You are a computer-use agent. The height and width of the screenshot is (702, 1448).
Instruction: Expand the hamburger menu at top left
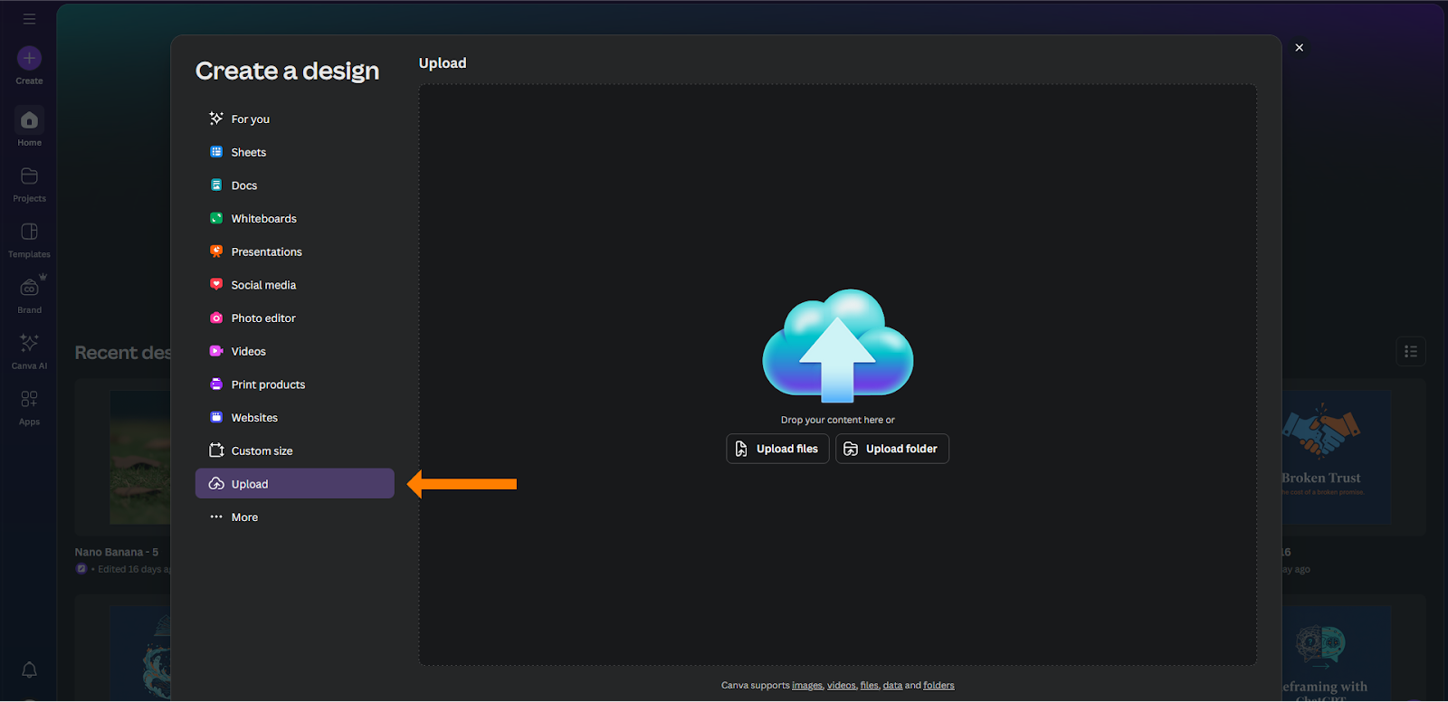(29, 19)
